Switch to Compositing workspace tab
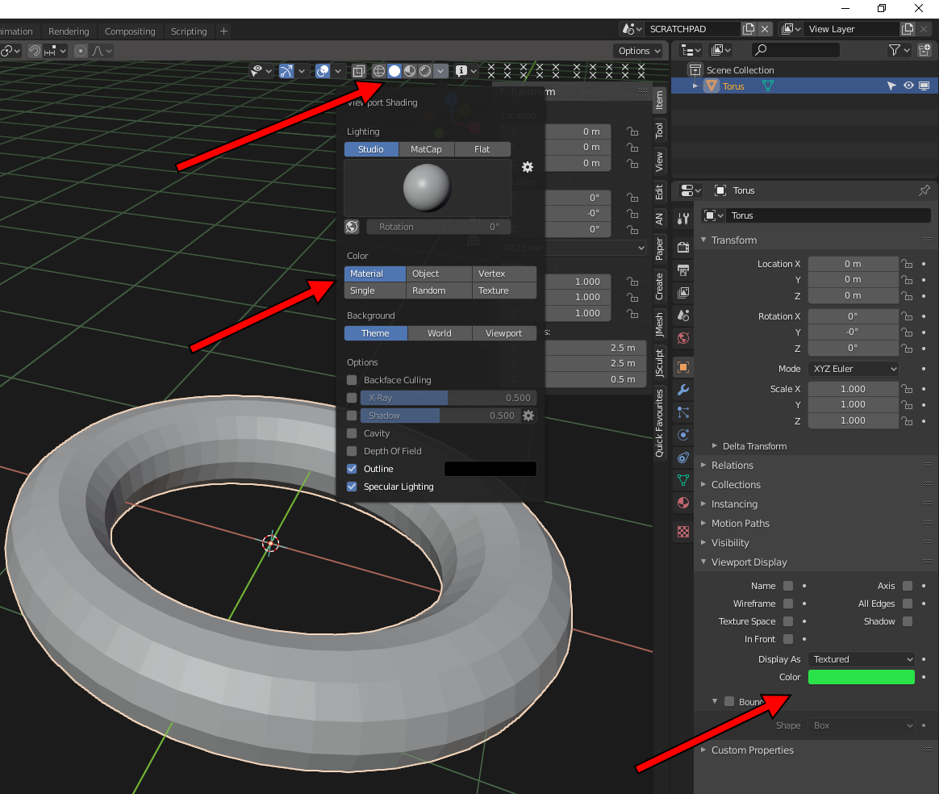The width and height of the screenshot is (939, 794). 130,31
